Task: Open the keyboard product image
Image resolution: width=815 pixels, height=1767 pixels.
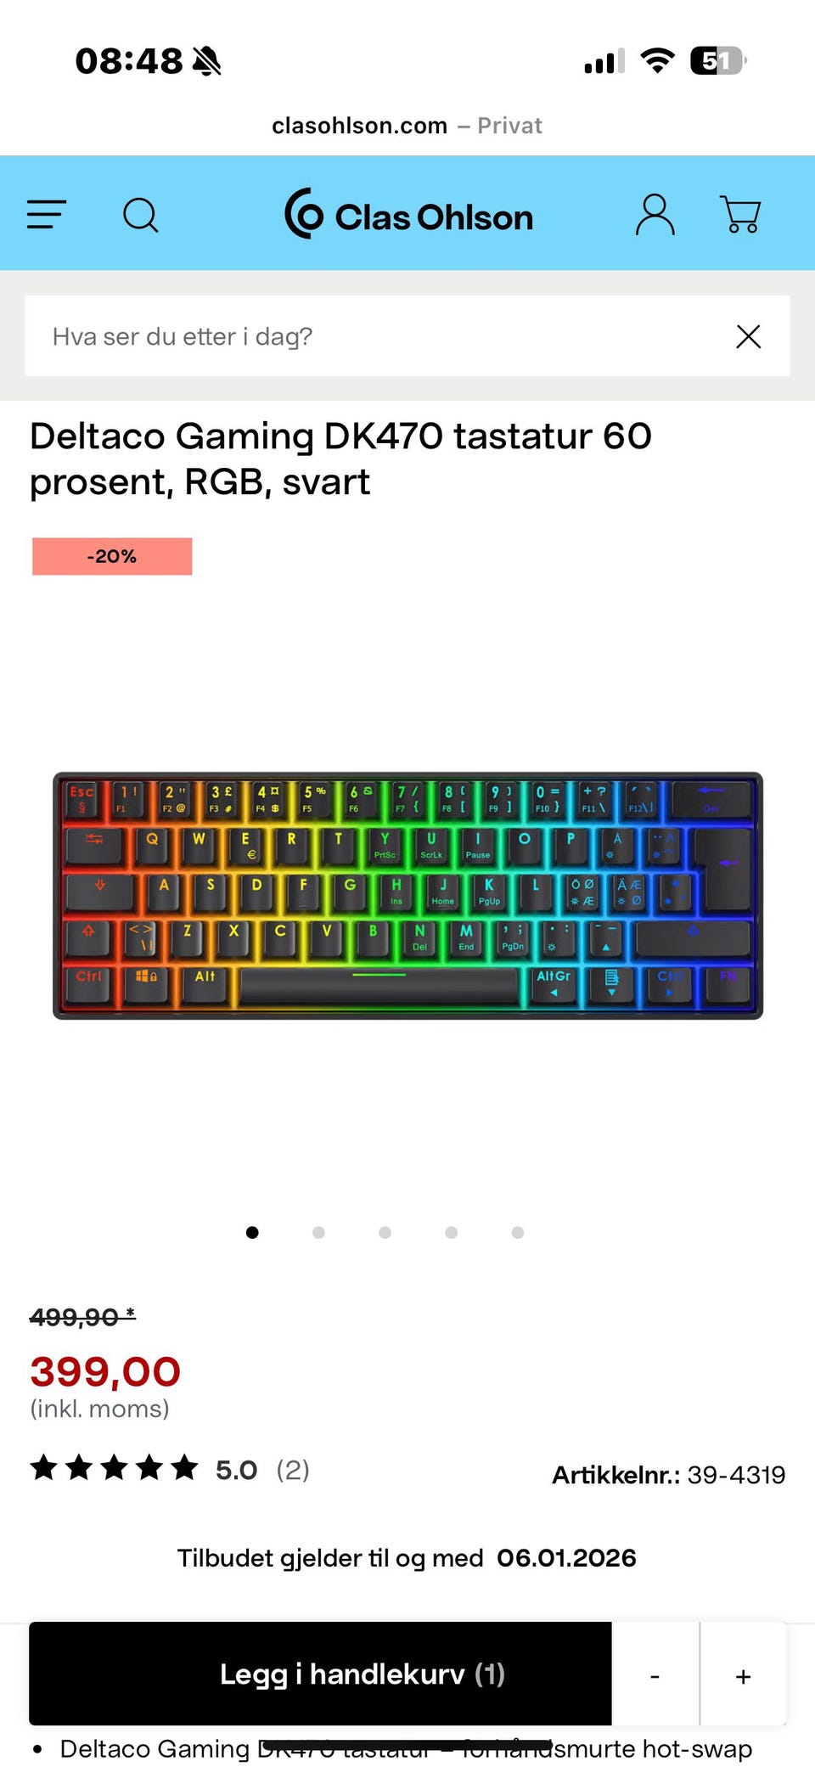Action: [407, 896]
